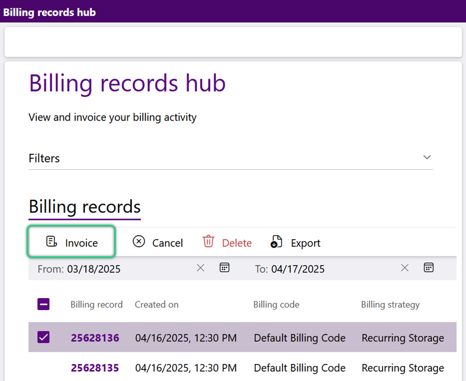This screenshot has width=466, height=381.
Task: Click the red Delete trash icon
Action: point(208,241)
